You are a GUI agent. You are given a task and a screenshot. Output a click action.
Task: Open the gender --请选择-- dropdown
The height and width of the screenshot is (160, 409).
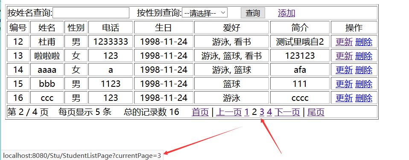click(204, 13)
